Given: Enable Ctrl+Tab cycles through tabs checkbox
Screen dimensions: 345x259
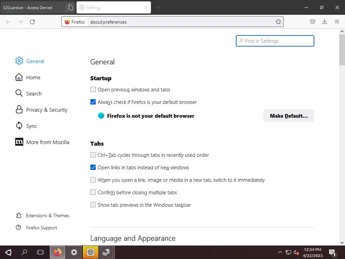Looking at the screenshot, I should tap(93, 155).
